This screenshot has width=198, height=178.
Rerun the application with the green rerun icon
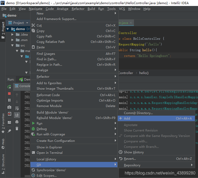point(9,87)
